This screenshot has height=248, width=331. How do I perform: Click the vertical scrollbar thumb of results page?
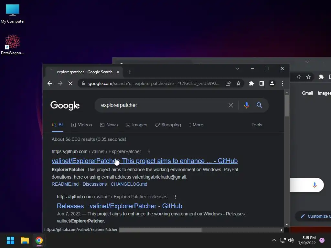point(287,106)
